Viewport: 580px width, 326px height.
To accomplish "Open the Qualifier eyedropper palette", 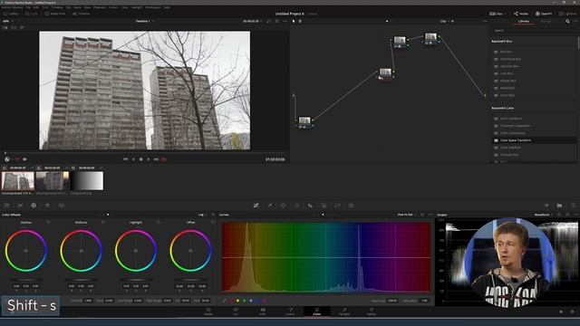I will pyautogui.click(x=270, y=206).
